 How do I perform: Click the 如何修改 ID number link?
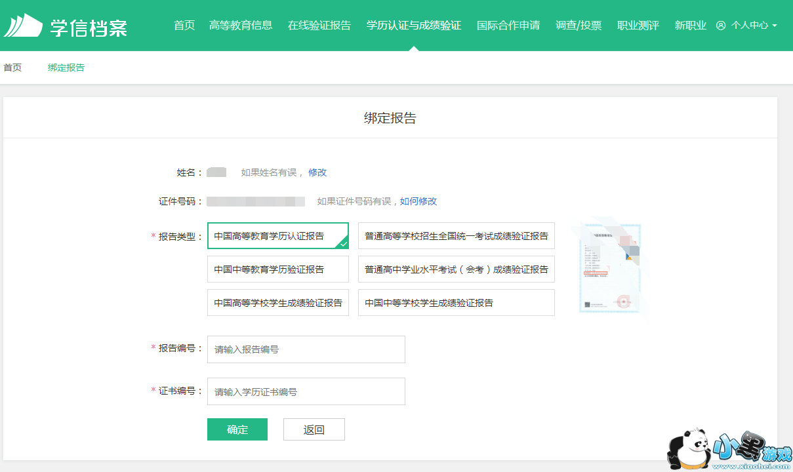[x=418, y=201]
